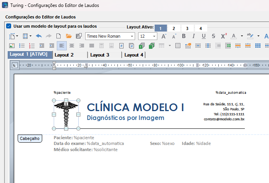The height and width of the screenshot is (183, 269).
Task: Click the Cabeçalho header label
Action: tap(30, 138)
